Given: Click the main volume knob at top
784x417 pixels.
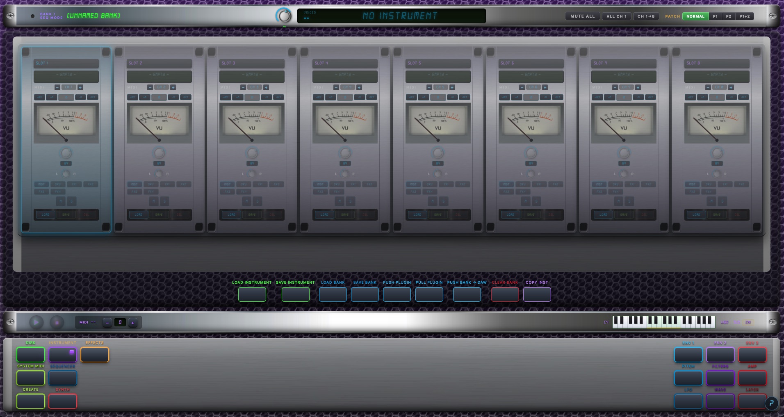Looking at the screenshot, I should [284, 16].
